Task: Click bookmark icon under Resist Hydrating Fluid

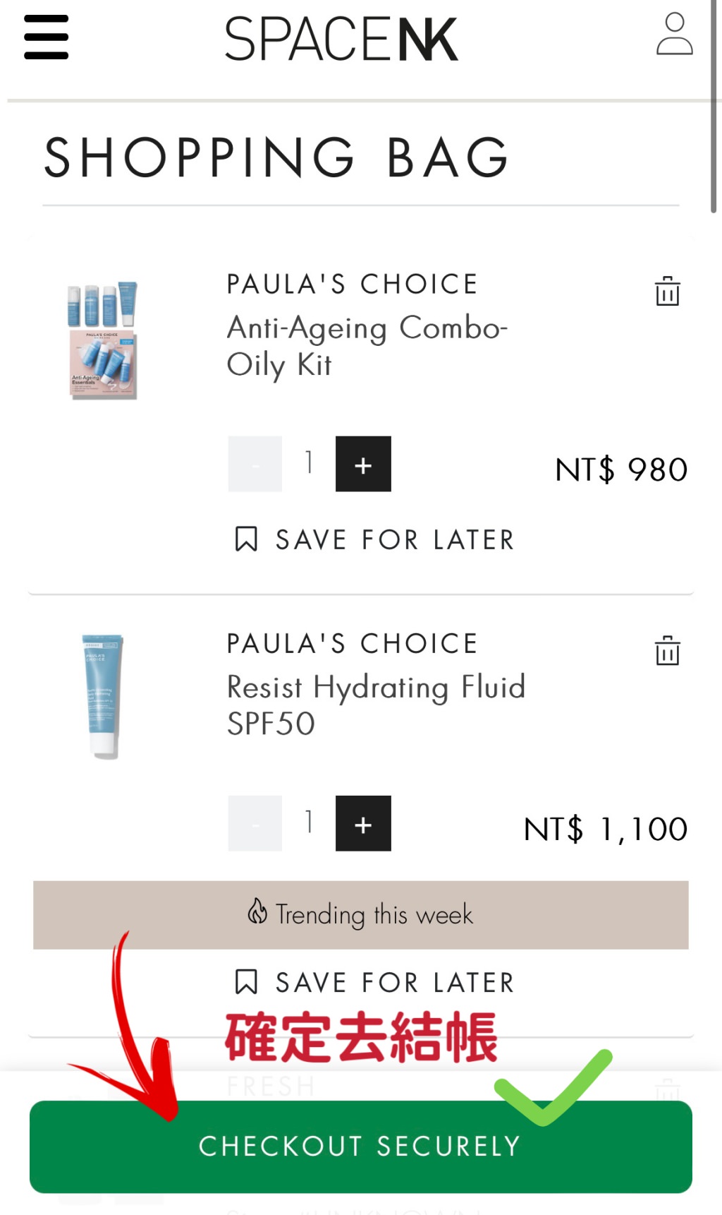Action: click(246, 982)
